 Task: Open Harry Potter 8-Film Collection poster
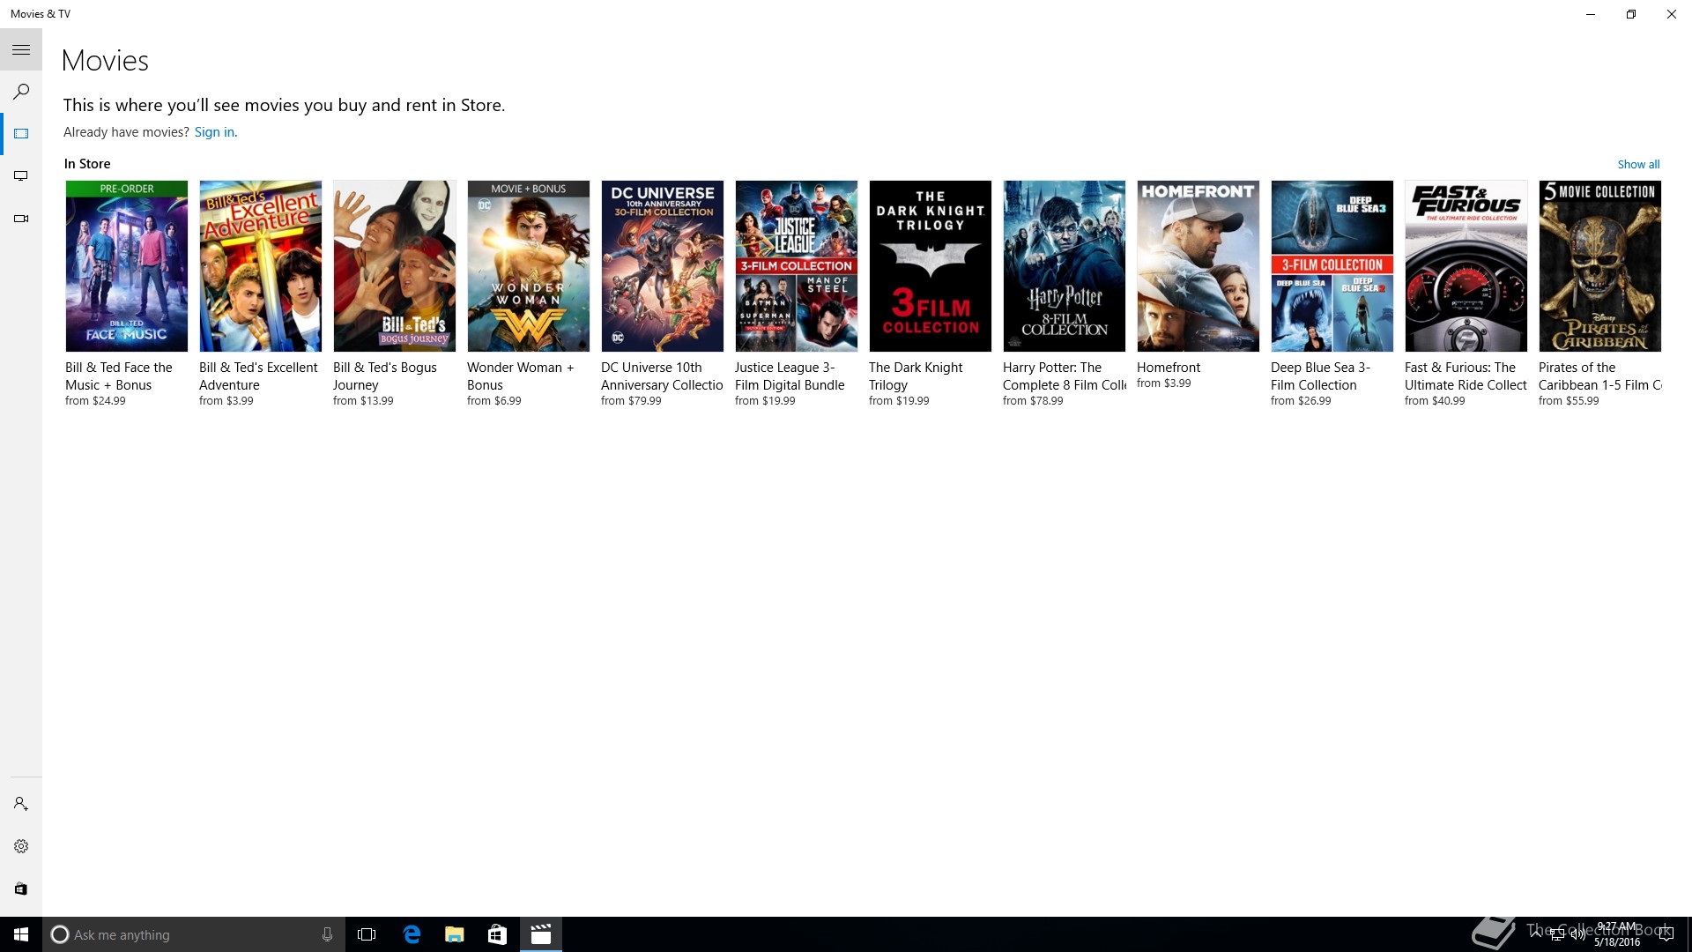coord(1065,266)
